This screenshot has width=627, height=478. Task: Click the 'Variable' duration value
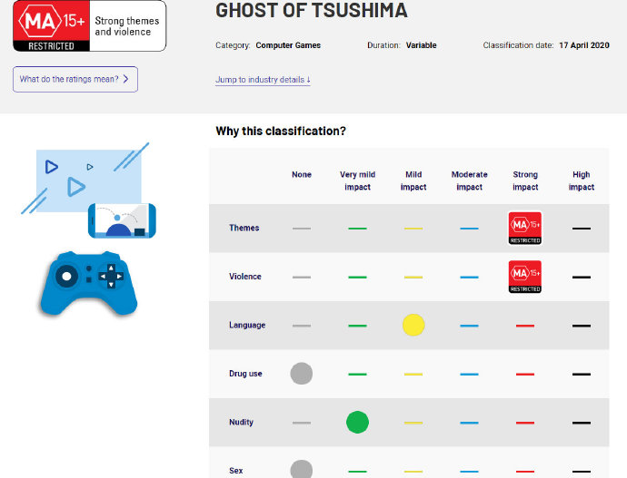click(x=421, y=45)
